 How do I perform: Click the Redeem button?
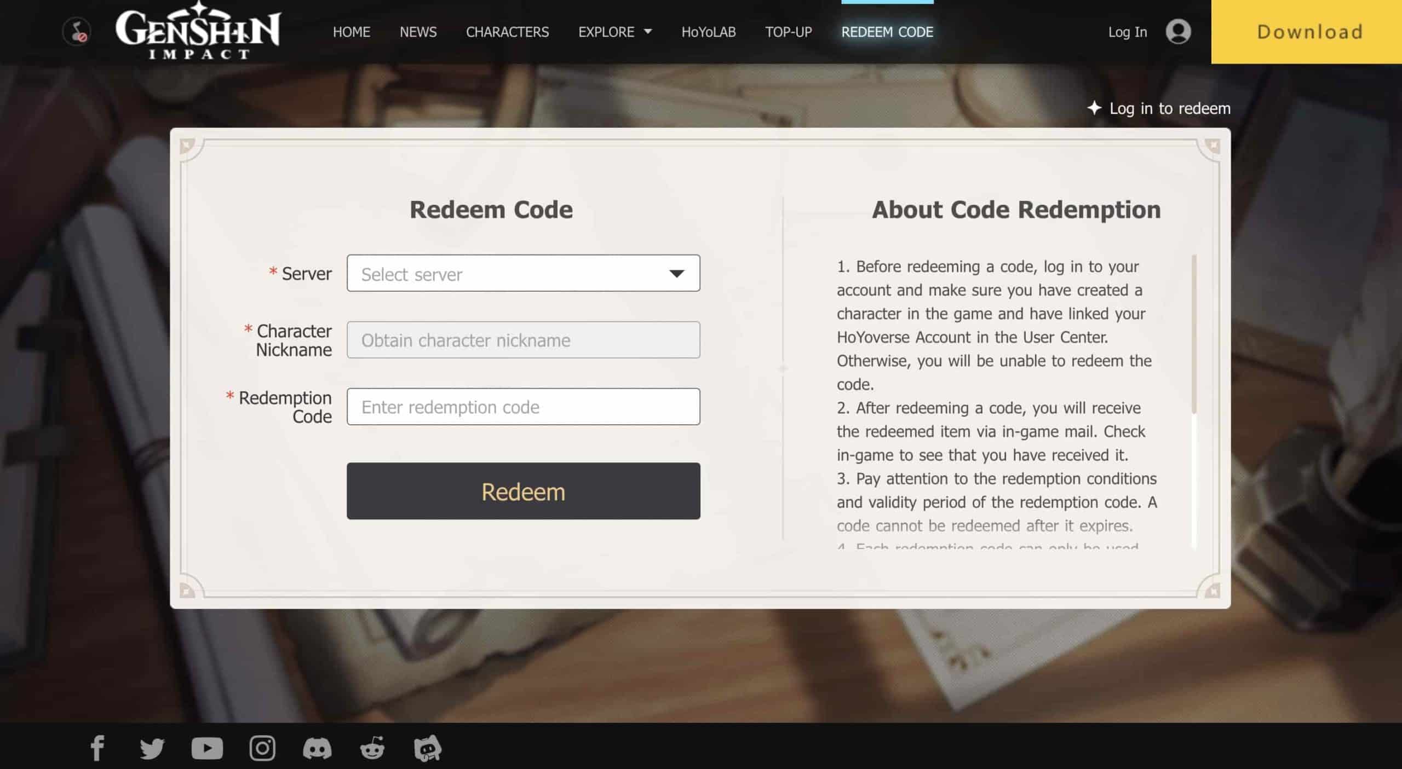tap(523, 491)
